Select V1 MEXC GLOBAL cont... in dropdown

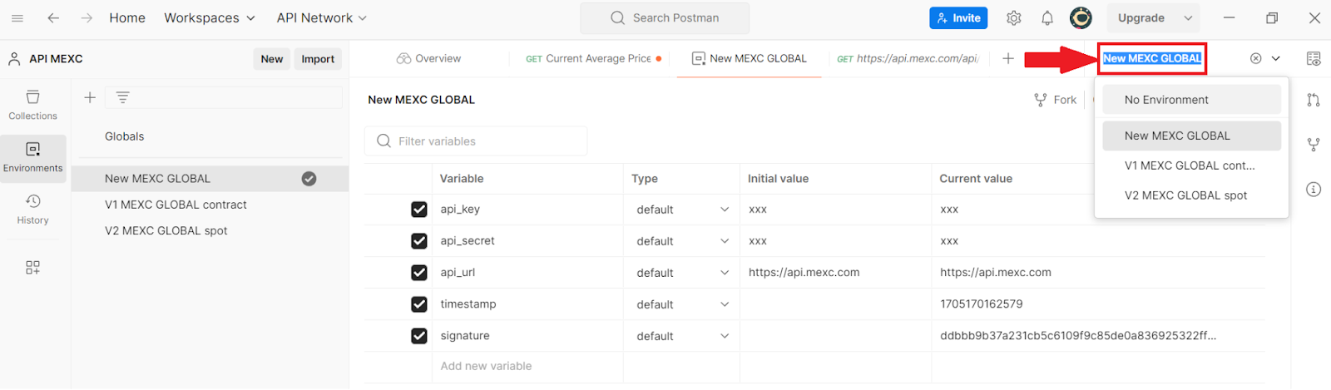click(x=1191, y=165)
